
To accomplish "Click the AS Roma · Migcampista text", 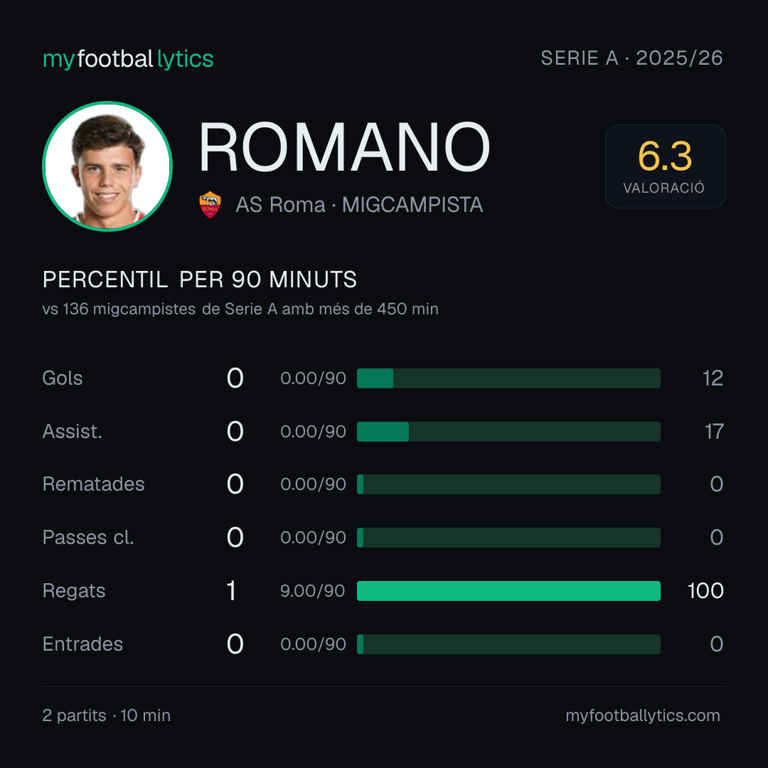I will coord(359,205).
